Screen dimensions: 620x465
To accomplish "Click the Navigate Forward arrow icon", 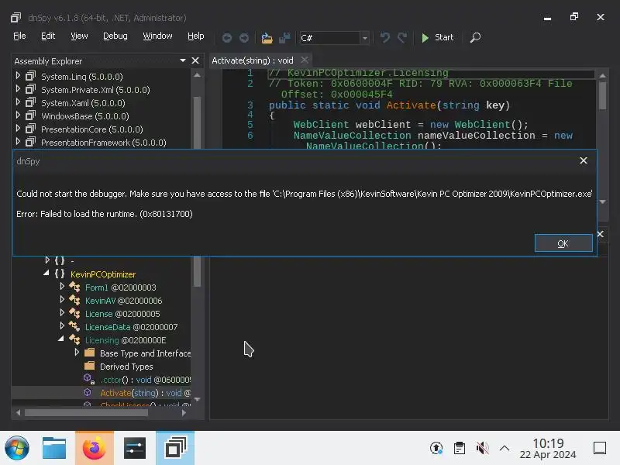I will (244, 37).
